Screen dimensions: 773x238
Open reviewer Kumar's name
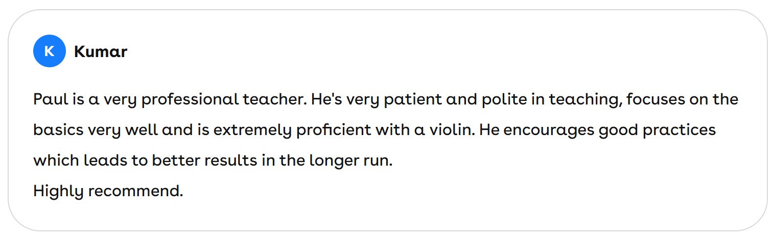pos(101,51)
